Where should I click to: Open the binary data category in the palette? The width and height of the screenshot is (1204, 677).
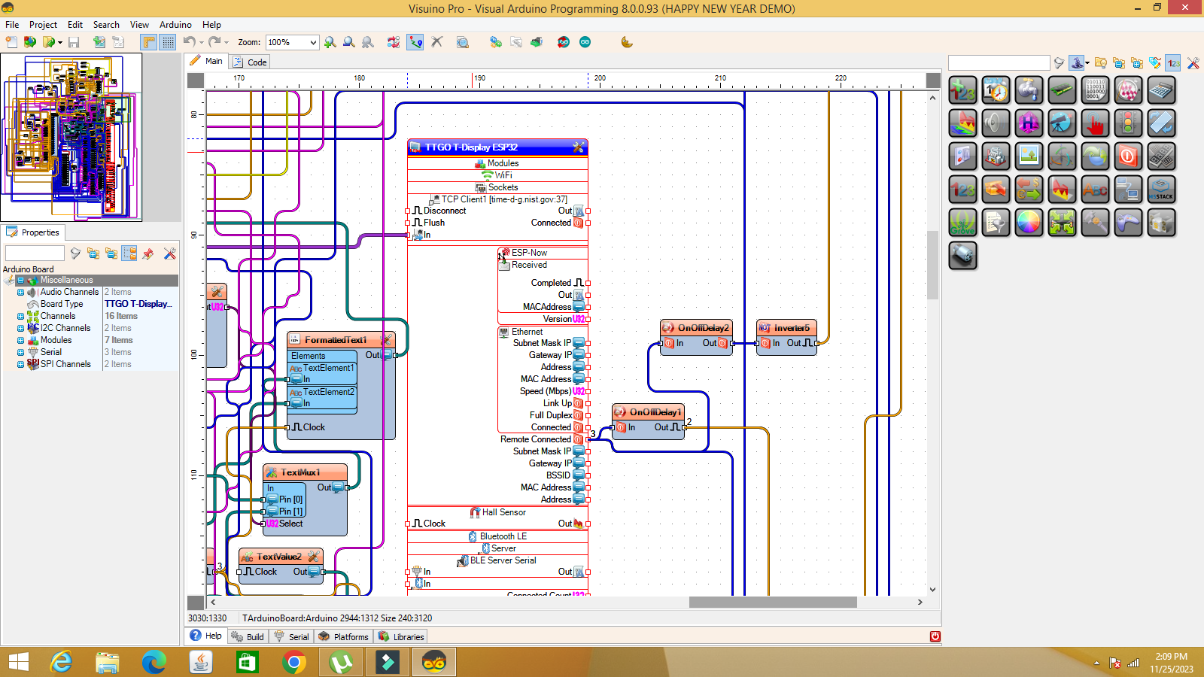(1095, 90)
